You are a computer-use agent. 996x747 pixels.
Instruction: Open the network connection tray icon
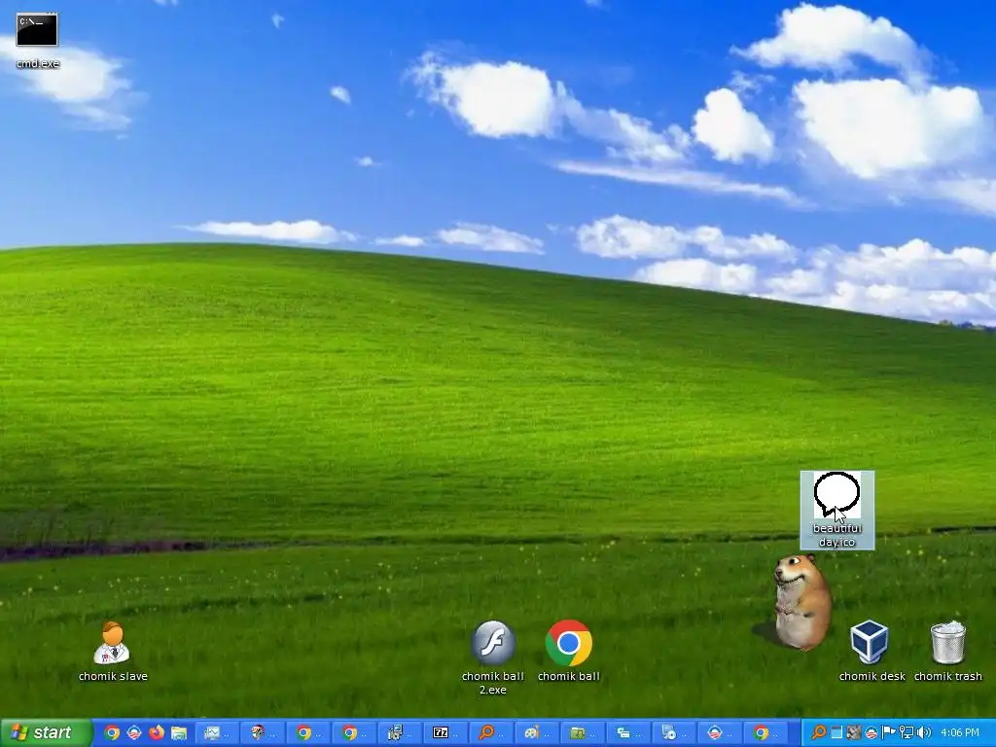(906, 733)
